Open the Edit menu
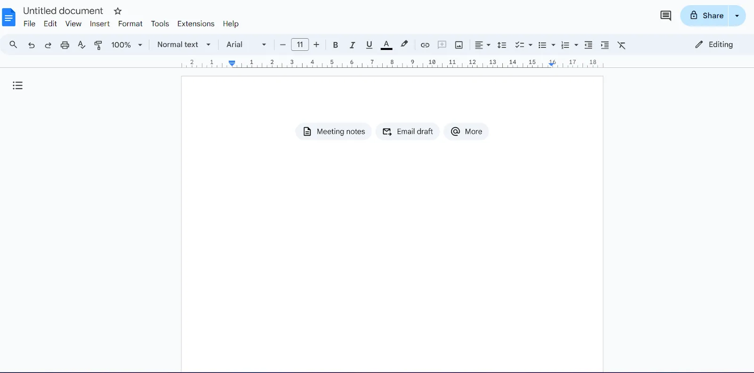 coord(50,24)
